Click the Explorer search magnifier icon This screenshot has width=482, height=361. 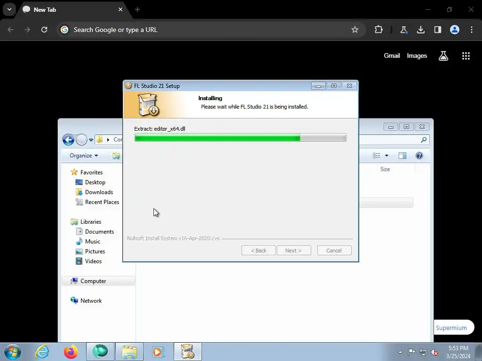tap(424, 140)
